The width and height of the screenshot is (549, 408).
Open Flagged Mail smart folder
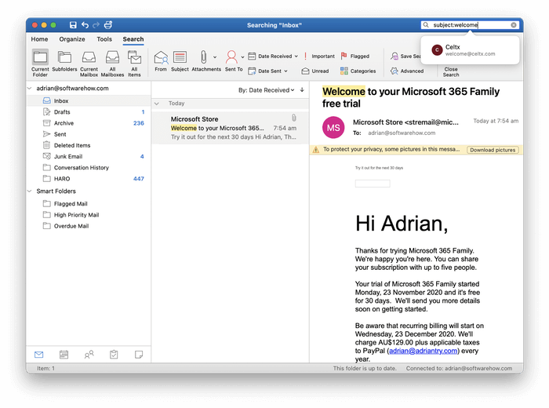89,204
